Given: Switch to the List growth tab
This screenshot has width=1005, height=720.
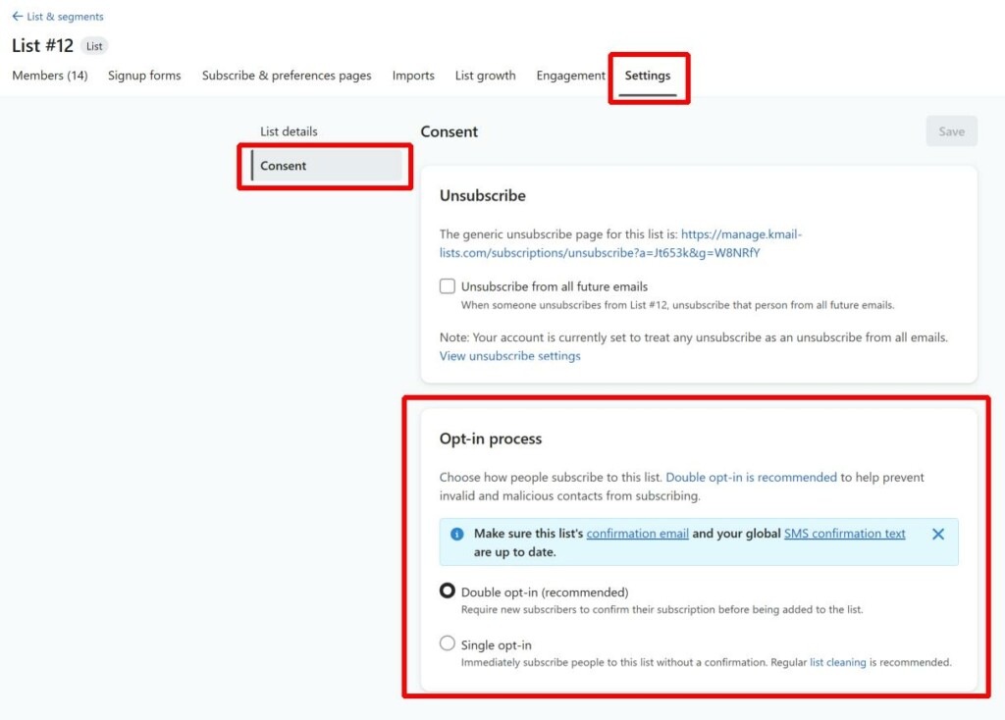Looking at the screenshot, I should tap(485, 75).
